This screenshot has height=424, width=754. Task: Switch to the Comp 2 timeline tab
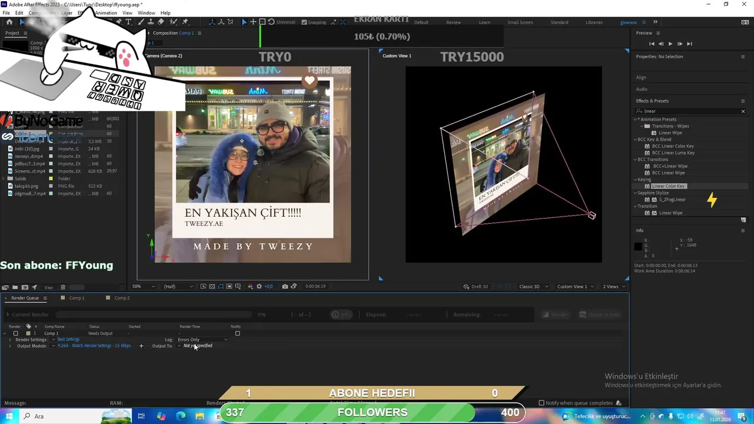122,298
